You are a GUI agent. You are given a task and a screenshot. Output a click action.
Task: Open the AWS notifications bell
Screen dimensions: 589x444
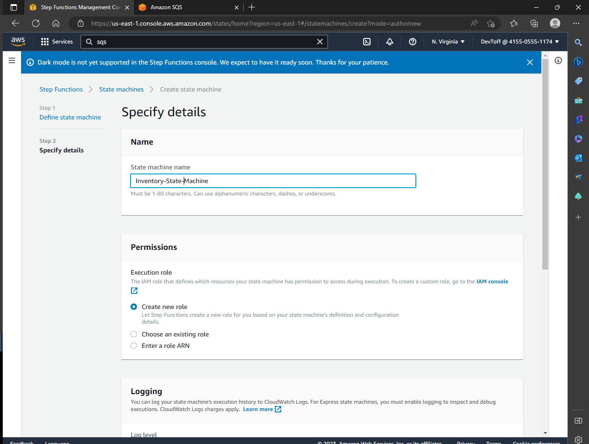(x=389, y=42)
